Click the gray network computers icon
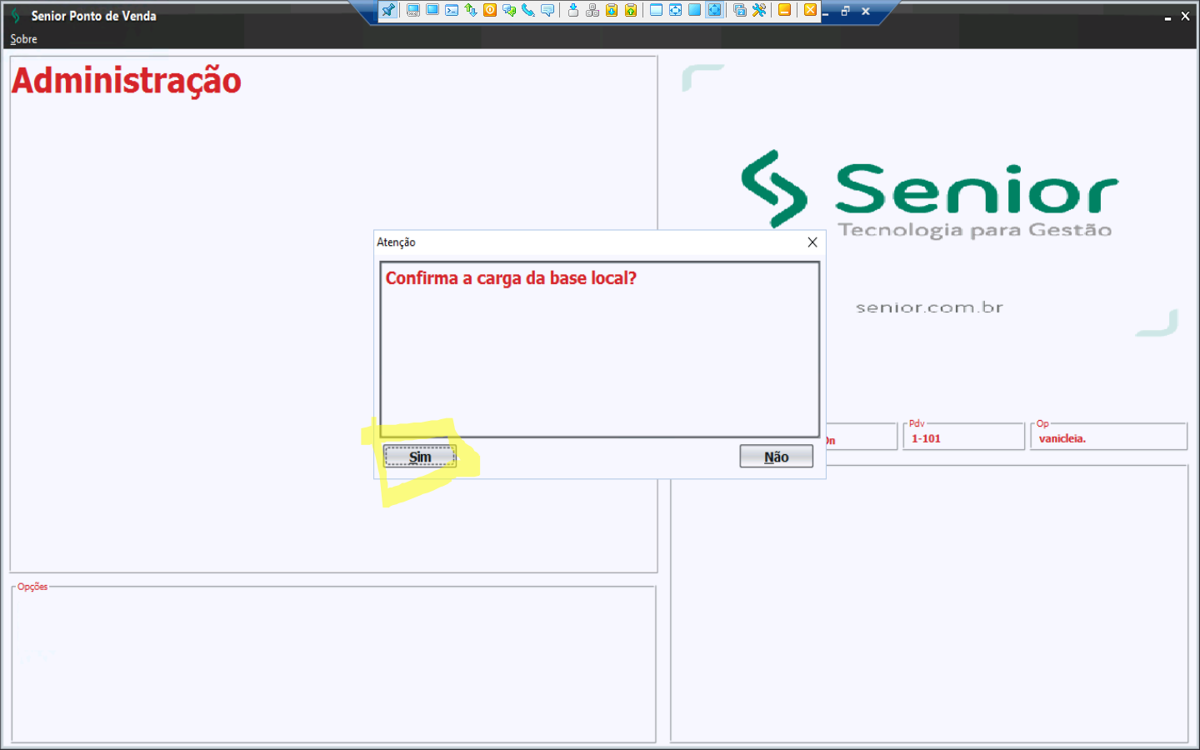This screenshot has height=750, width=1200. (x=592, y=10)
